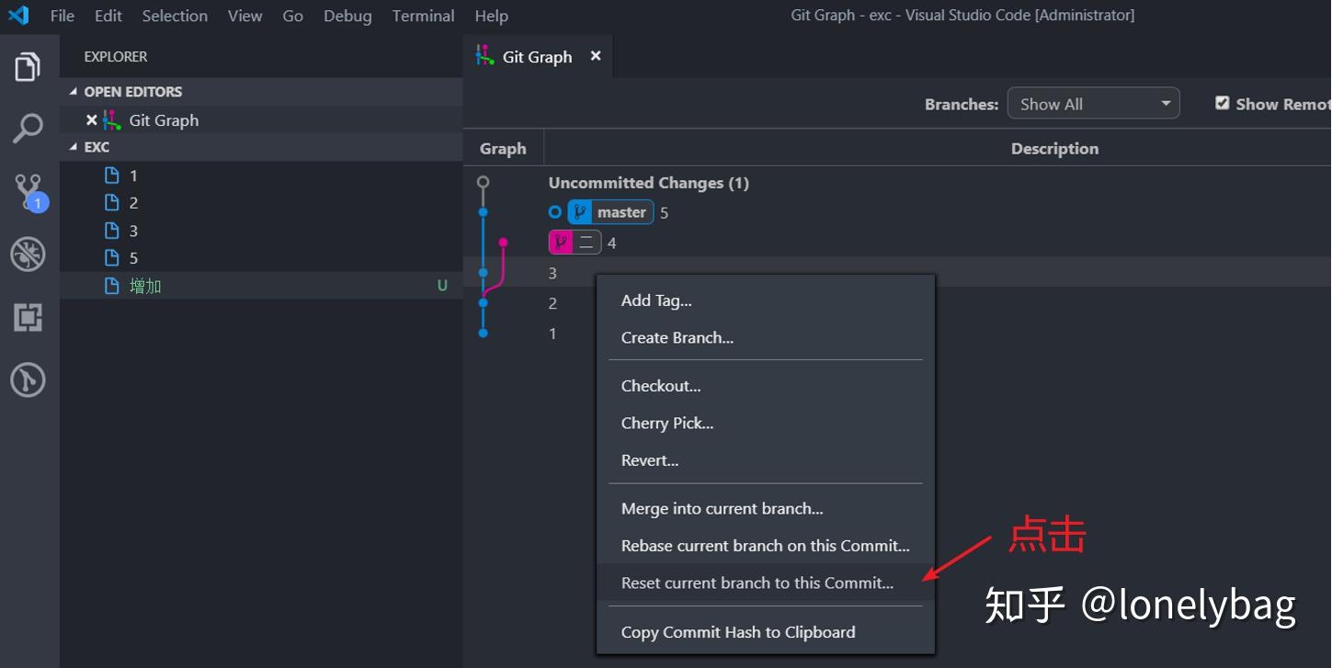Click the Git Graph activity bar icon

pyautogui.click(x=28, y=379)
